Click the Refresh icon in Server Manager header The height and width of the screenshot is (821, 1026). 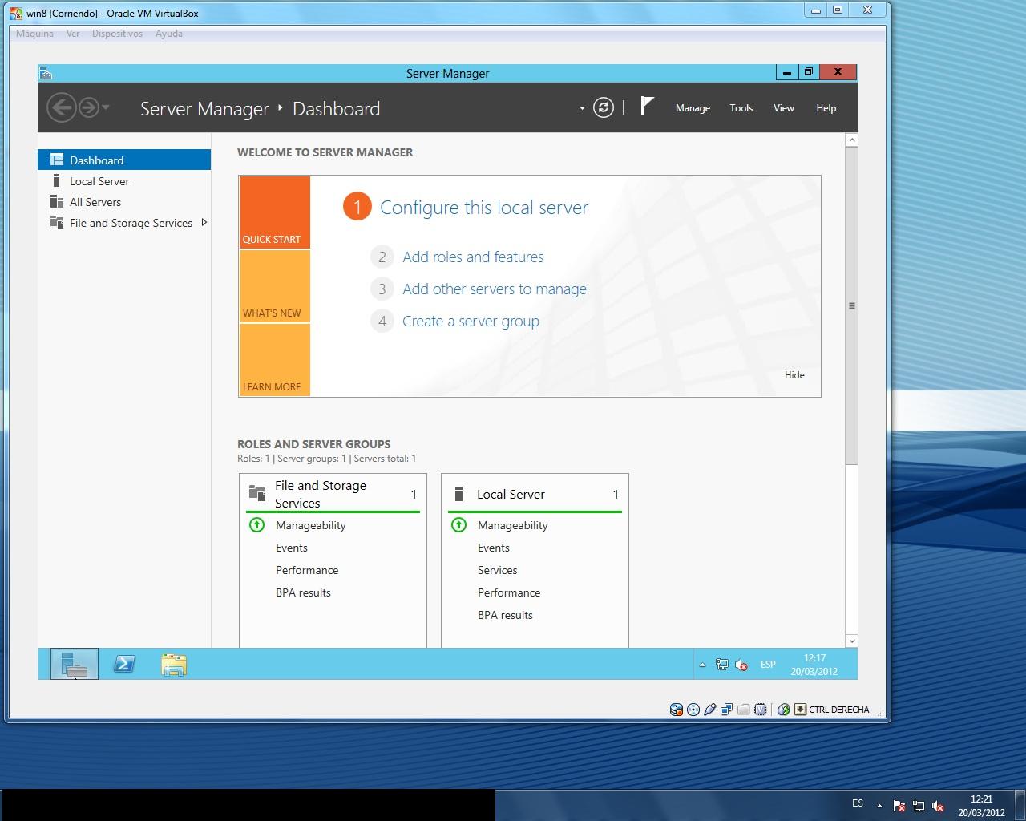pos(603,107)
